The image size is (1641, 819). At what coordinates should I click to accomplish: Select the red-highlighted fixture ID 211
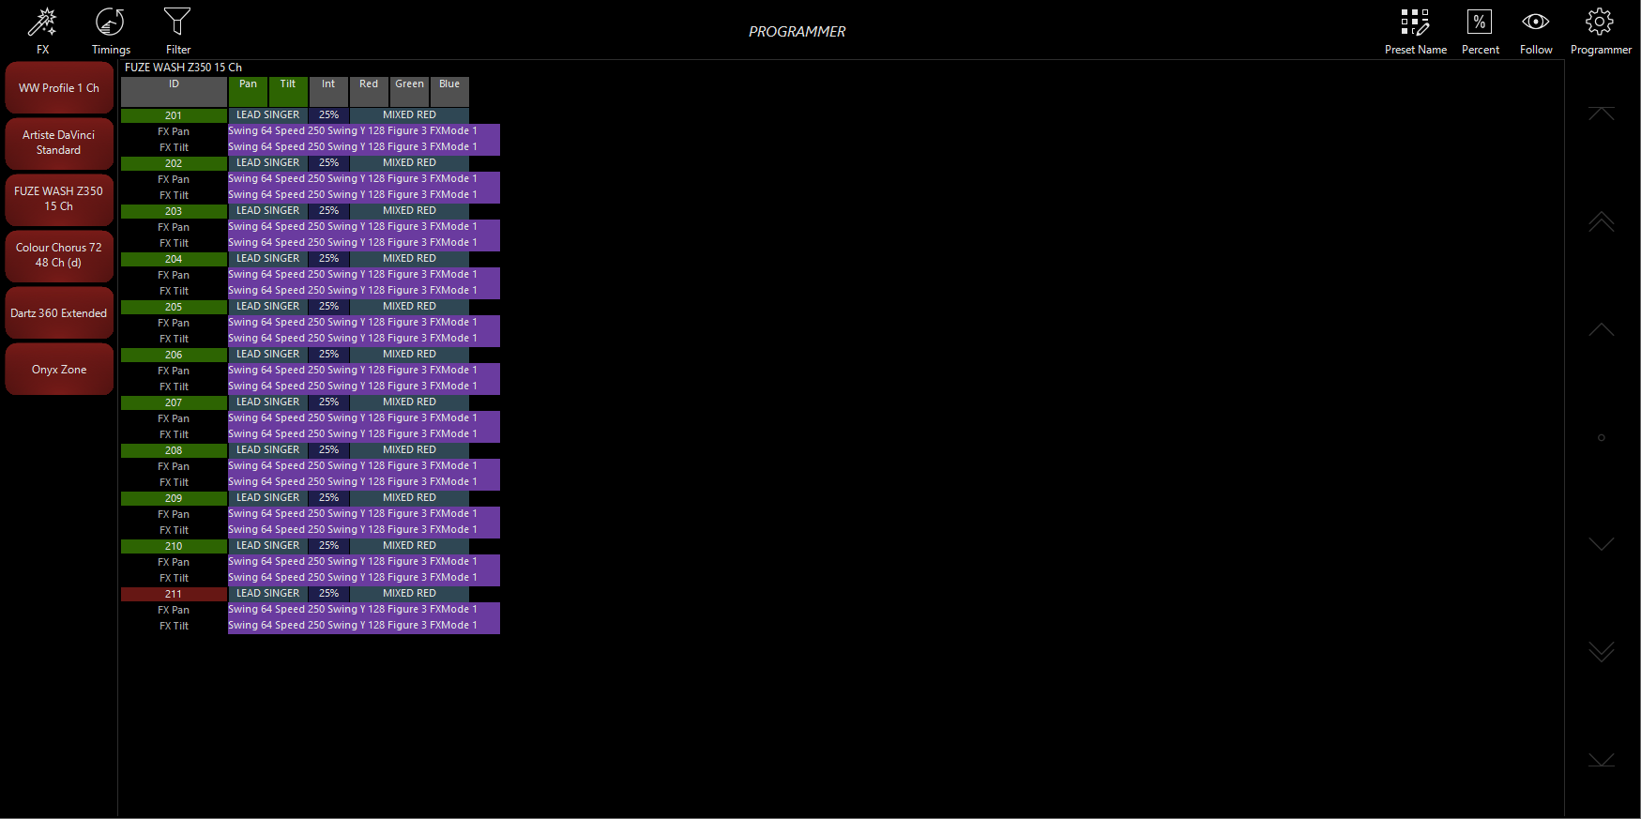(x=174, y=594)
